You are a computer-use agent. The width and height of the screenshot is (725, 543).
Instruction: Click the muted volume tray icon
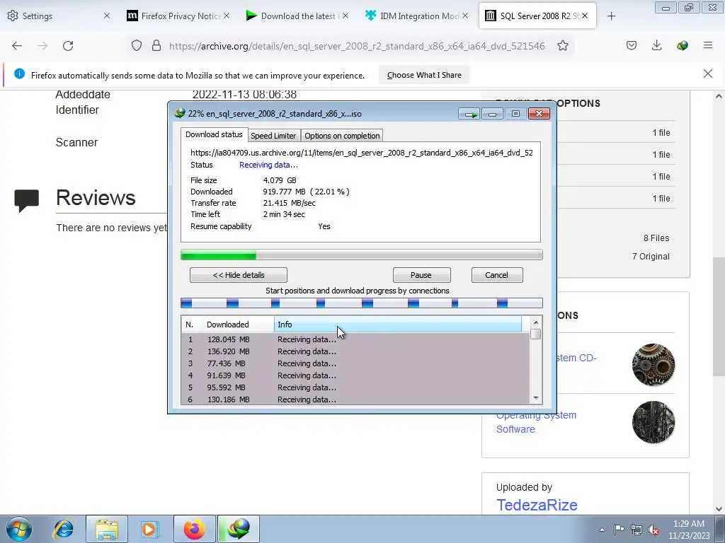[653, 530]
